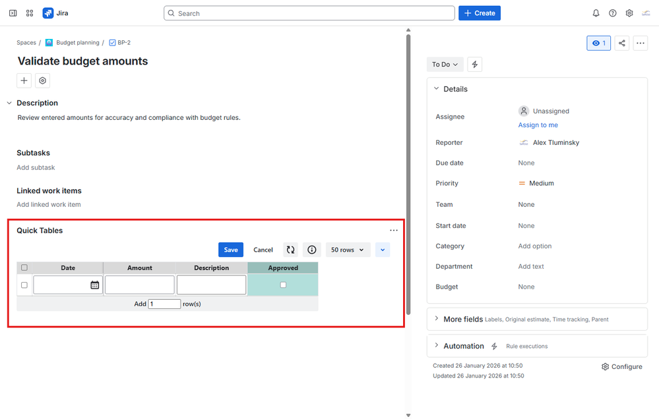Open the user profile avatar
Screen dimensions: 659x419
point(646,13)
